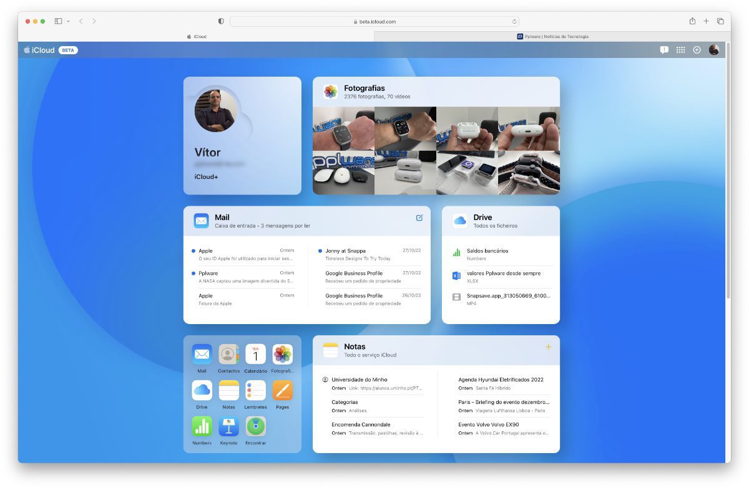Click the iCloud+ label on profile card
Viewport: 749px width, 488px height.
(x=206, y=177)
